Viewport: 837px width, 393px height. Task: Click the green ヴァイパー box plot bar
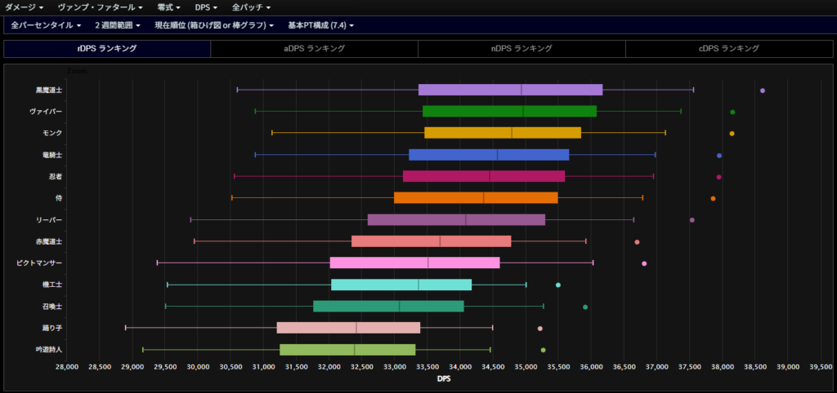click(x=509, y=111)
